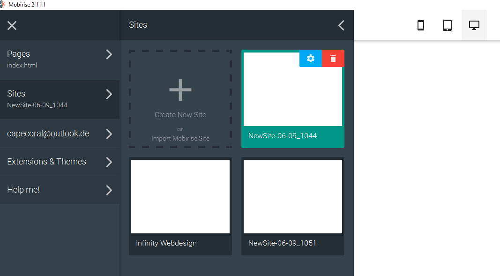500x276 pixels.
Task: Select desktop monitor preview mode
Action: [x=474, y=25]
